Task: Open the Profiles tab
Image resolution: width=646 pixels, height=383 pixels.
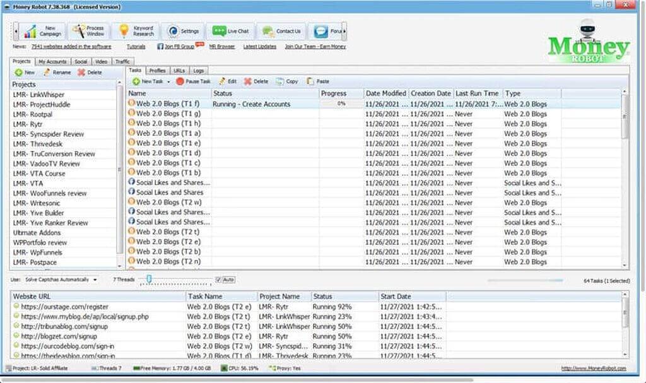Action: (157, 71)
